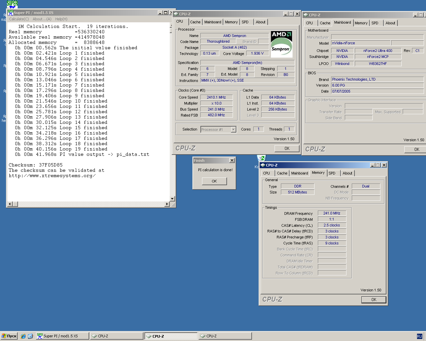Open Internet Explorer from quick launch
The height and width of the screenshot is (341, 426).
[x=23, y=336]
